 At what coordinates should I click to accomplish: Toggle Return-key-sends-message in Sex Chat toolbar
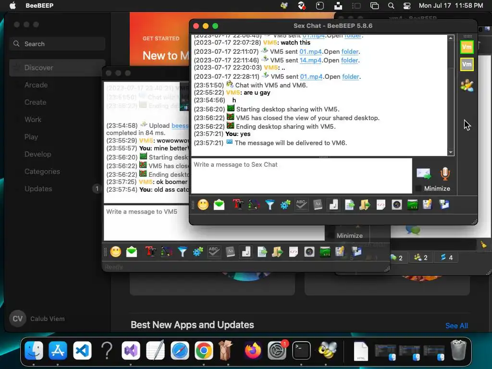click(333, 205)
